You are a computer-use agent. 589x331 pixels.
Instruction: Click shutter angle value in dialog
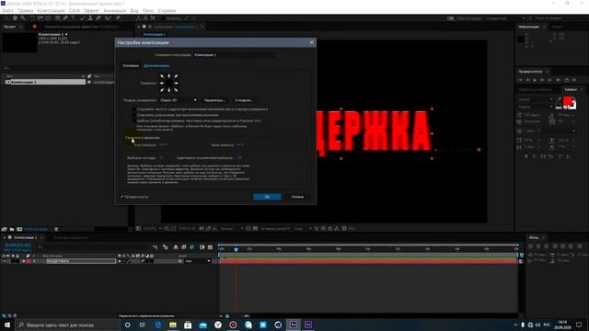coord(163,144)
